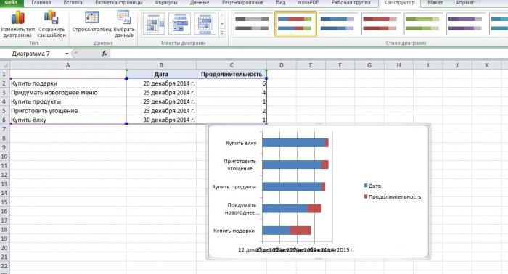508x274 pixels.
Task: Click the red bar for Придумать новогоднее
Action: point(314,208)
